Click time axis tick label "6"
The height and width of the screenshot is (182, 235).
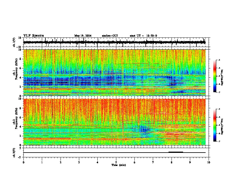tap(135, 162)
